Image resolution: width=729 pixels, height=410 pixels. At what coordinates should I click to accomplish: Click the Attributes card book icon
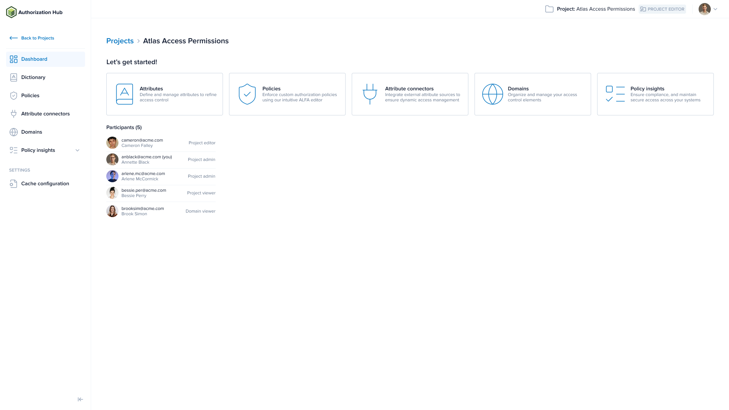pos(125,94)
